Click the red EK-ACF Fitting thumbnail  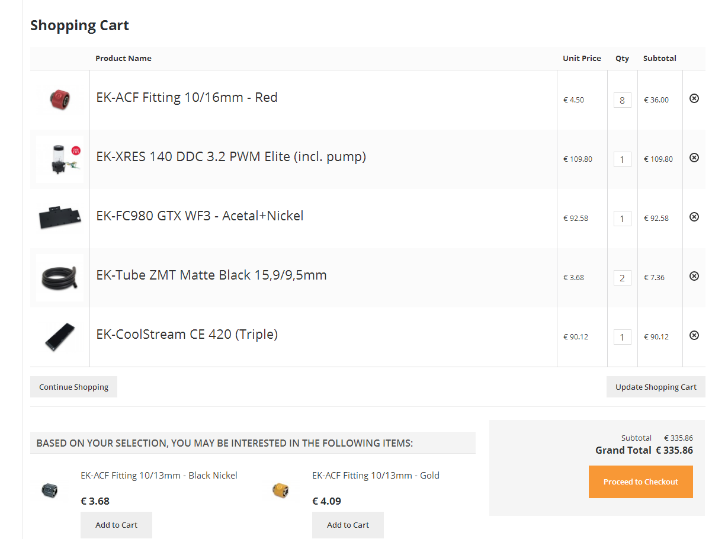pyautogui.click(x=60, y=100)
